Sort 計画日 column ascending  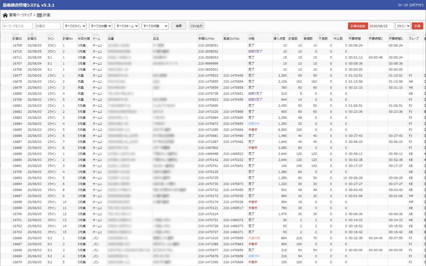29,35
